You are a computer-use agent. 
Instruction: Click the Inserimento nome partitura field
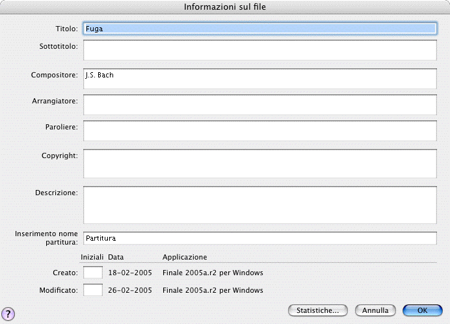pyautogui.click(x=259, y=238)
